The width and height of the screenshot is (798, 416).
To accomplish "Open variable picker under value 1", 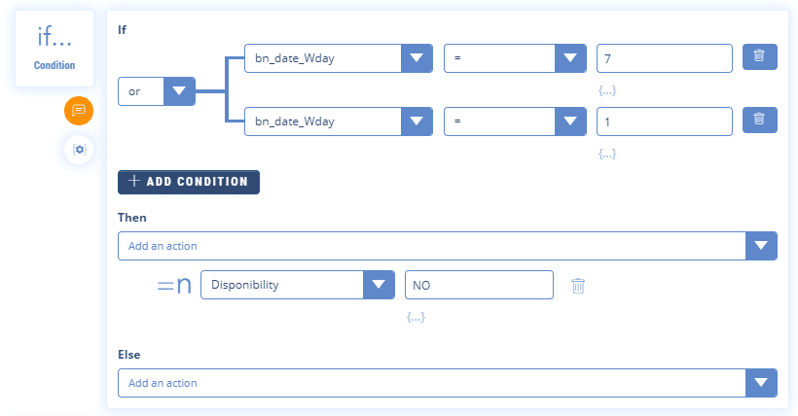I will [607, 154].
